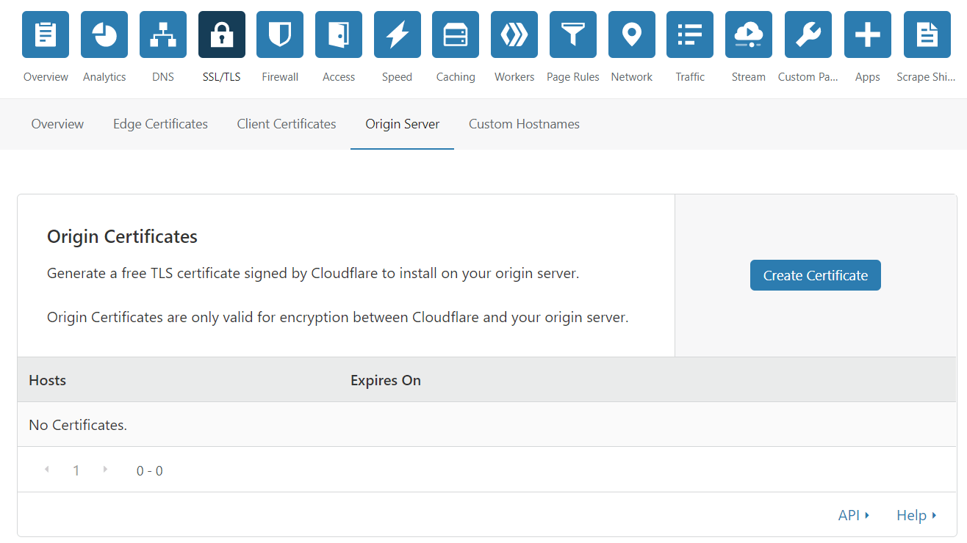The image size is (967, 543).
Task: Switch to the SSL/TLS Overview sub-tab
Action: tap(57, 124)
